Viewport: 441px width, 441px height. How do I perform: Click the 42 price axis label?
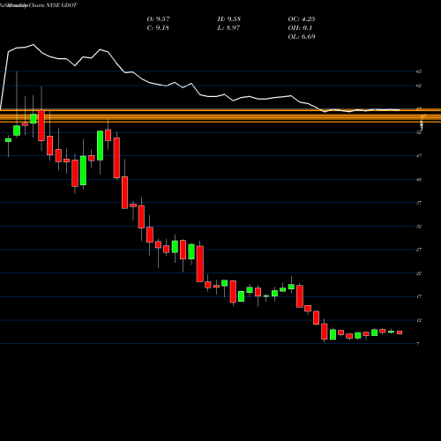(x=419, y=179)
